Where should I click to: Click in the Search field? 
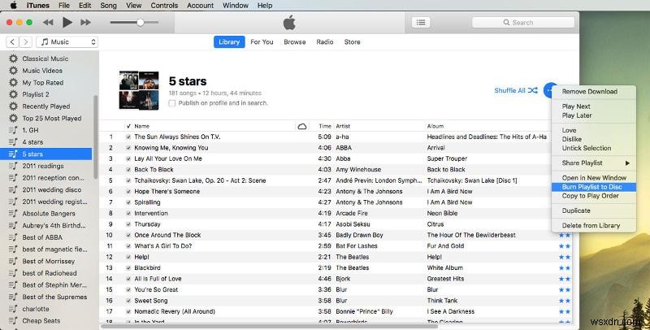point(523,23)
